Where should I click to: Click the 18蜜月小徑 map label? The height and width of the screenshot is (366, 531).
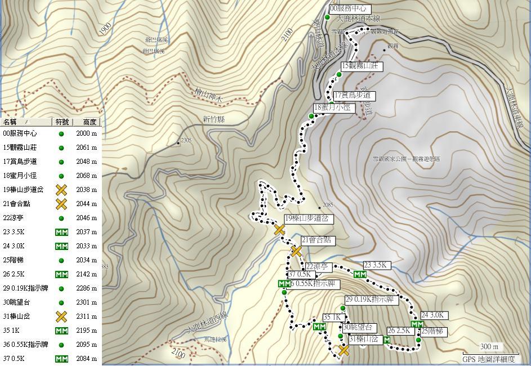coord(334,108)
